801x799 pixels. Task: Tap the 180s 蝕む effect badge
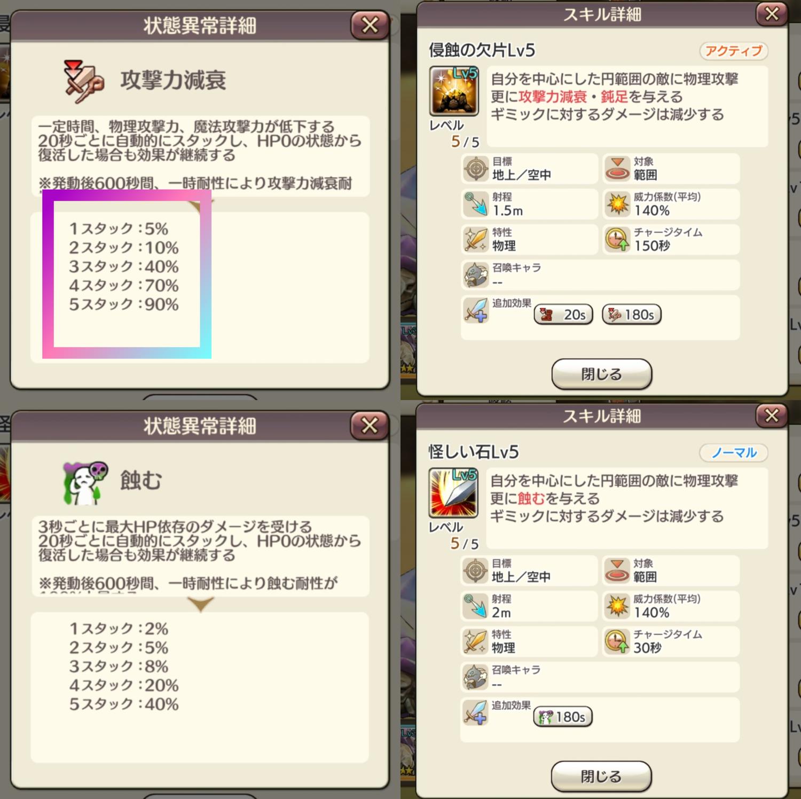pos(563,717)
